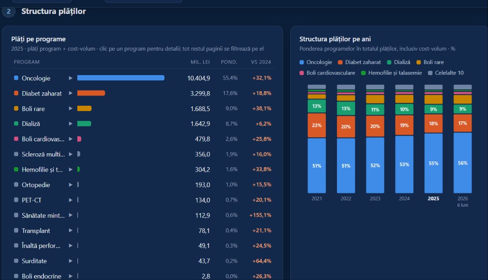The height and width of the screenshot is (280, 488).
Task: Click the 2026 Oncologie 56% bar segment
Action: [463, 163]
